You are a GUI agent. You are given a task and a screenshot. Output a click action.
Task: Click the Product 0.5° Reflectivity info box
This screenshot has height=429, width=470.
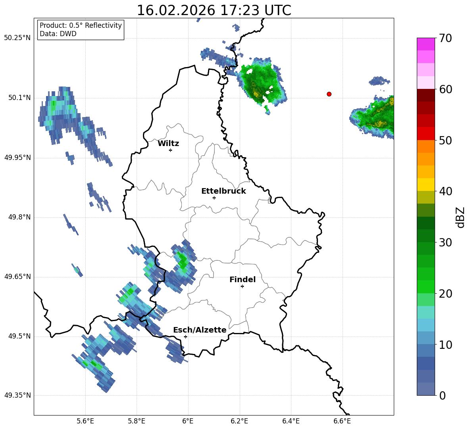click(81, 29)
